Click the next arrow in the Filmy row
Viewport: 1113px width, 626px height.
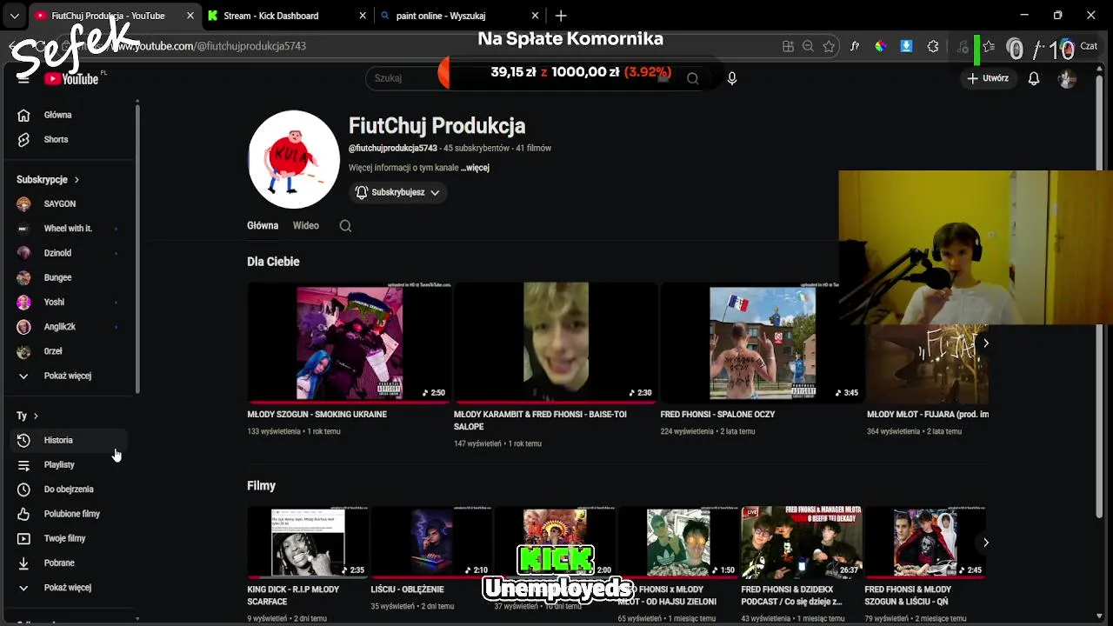click(985, 543)
